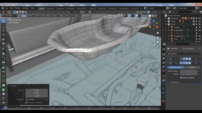Select the Measure ruler tool

coord(3,53)
